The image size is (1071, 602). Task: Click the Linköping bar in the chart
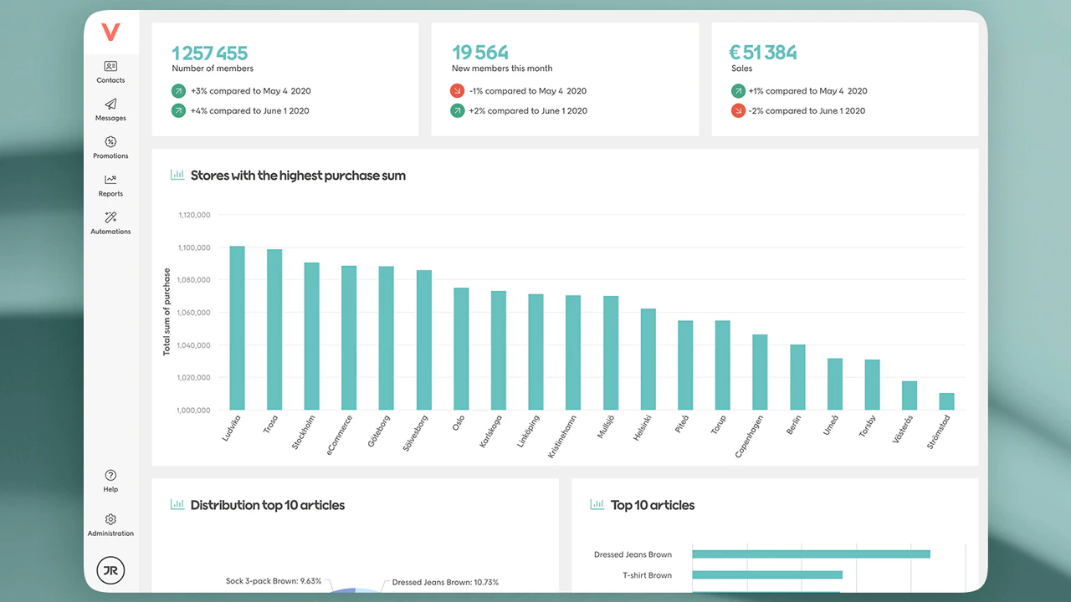pos(536,352)
